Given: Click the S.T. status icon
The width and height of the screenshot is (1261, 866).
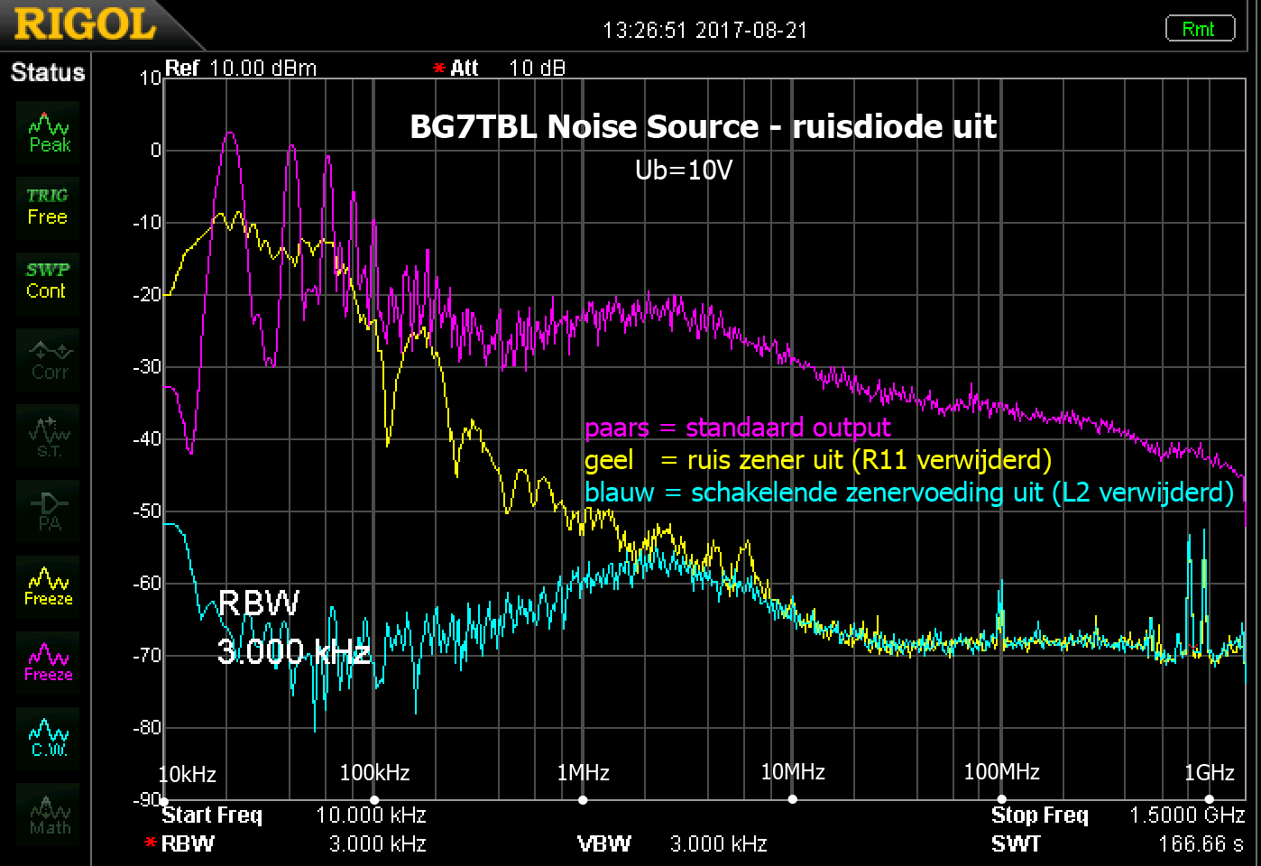Looking at the screenshot, I should tap(49, 436).
